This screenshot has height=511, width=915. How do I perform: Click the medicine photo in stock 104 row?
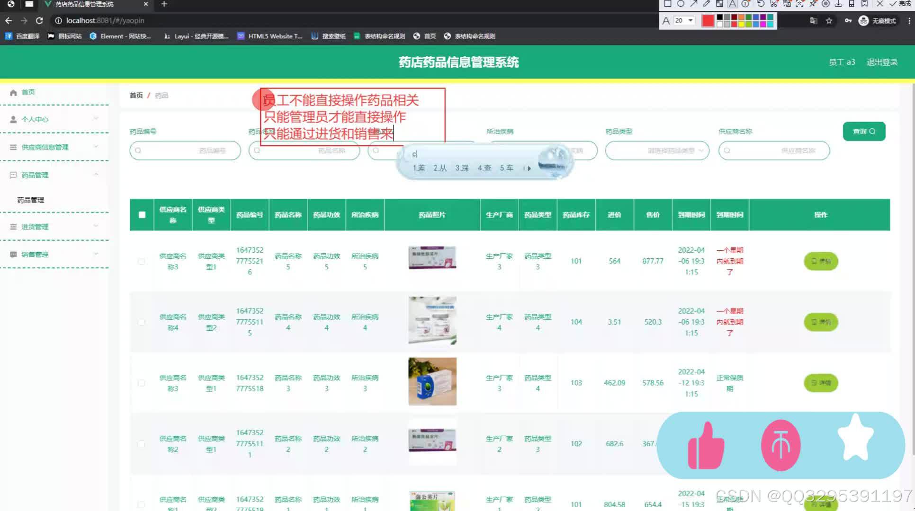432,320
